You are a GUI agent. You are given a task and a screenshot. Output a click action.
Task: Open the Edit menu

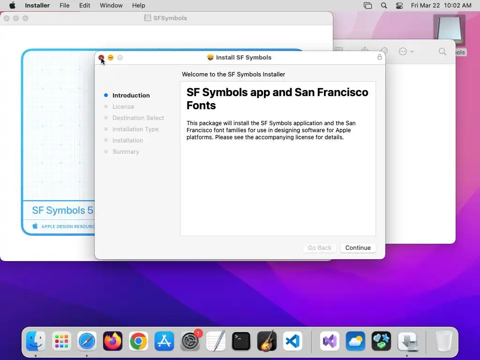tap(84, 6)
